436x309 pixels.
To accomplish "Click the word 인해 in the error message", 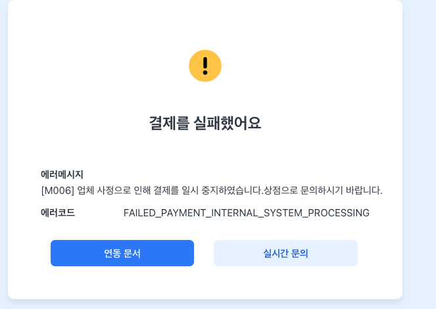I will [142, 191].
